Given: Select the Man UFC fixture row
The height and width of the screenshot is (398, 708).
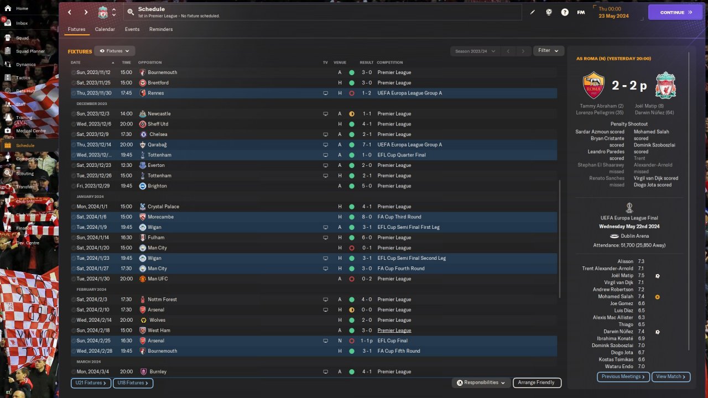Looking at the screenshot, I should click(314, 279).
